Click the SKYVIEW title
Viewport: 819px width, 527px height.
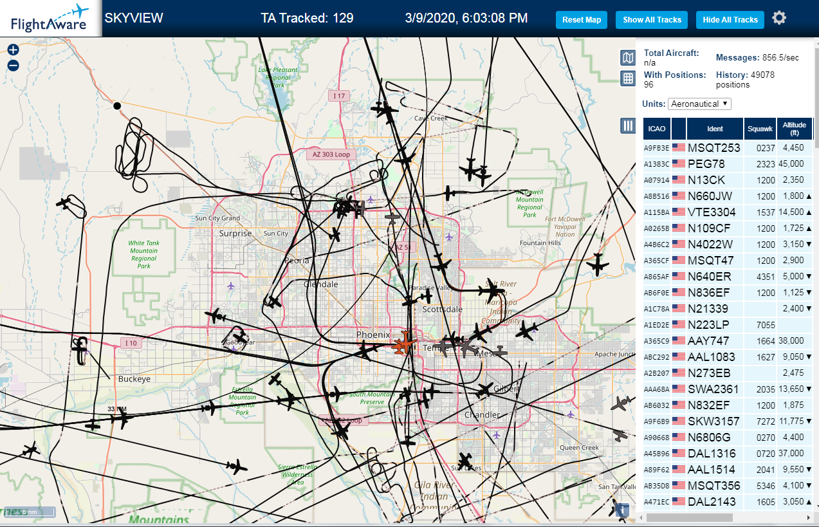pyautogui.click(x=134, y=18)
